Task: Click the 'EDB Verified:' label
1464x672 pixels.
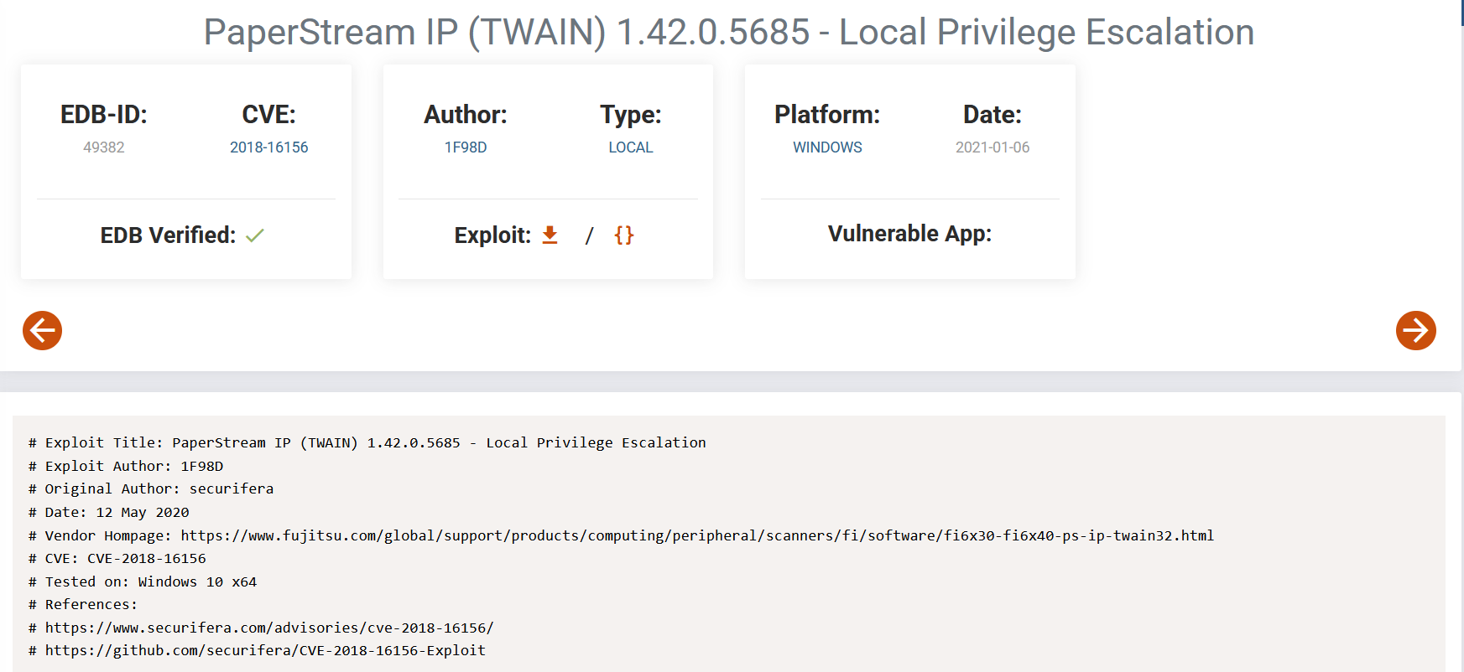Action: pyautogui.click(x=168, y=235)
